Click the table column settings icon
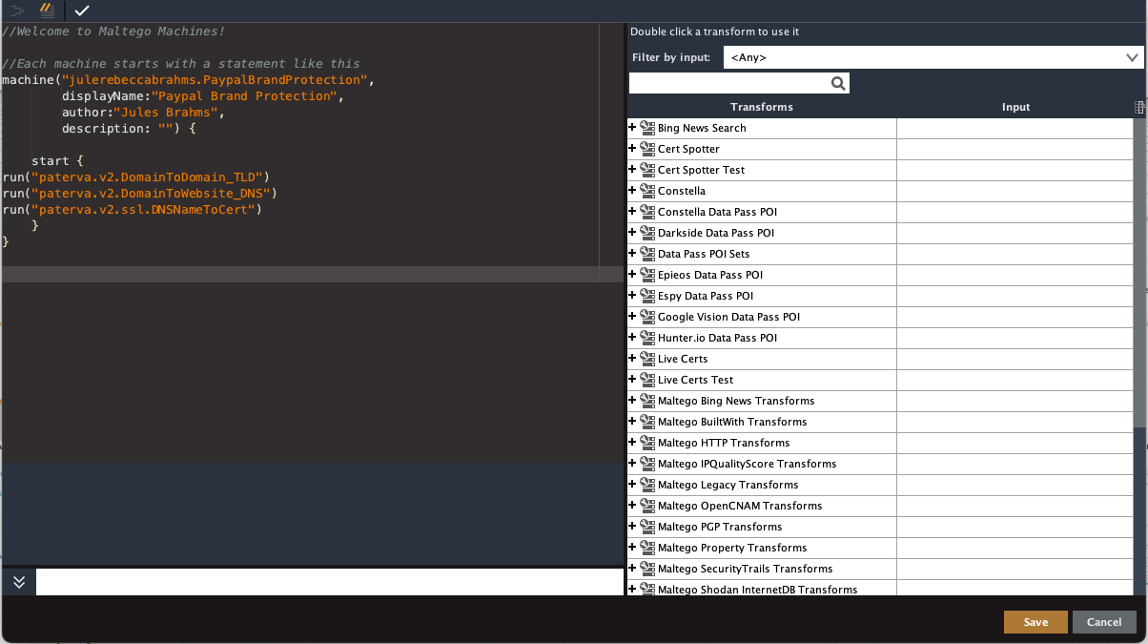The height and width of the screenshot is (644, 1148). pos(1139,108)
